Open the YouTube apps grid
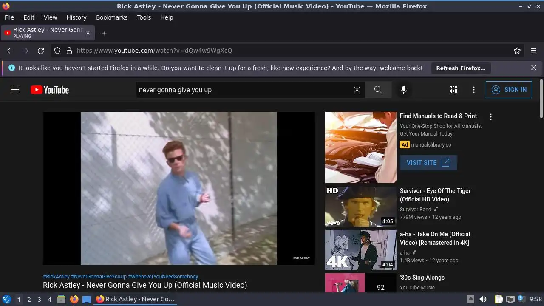This screenshot has width=544, height=306. pyautogui.click(x=453, y=90)
